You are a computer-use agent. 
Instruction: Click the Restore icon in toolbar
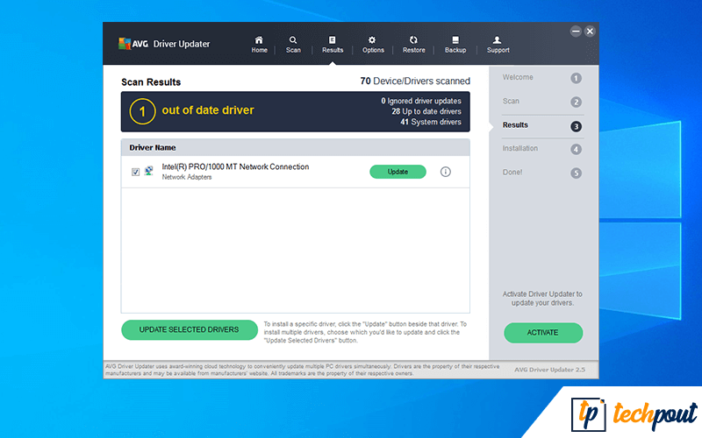pyautogui.click(x=413, y=40)
